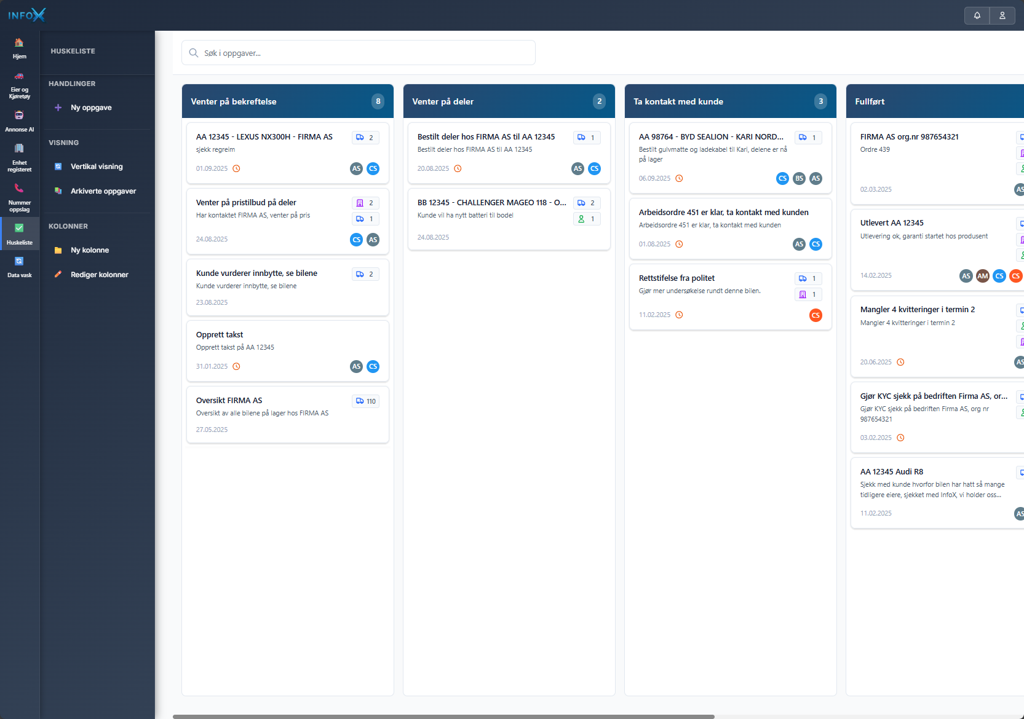
Task: Click the Fullført column header
Action: [x=935, y=101]
